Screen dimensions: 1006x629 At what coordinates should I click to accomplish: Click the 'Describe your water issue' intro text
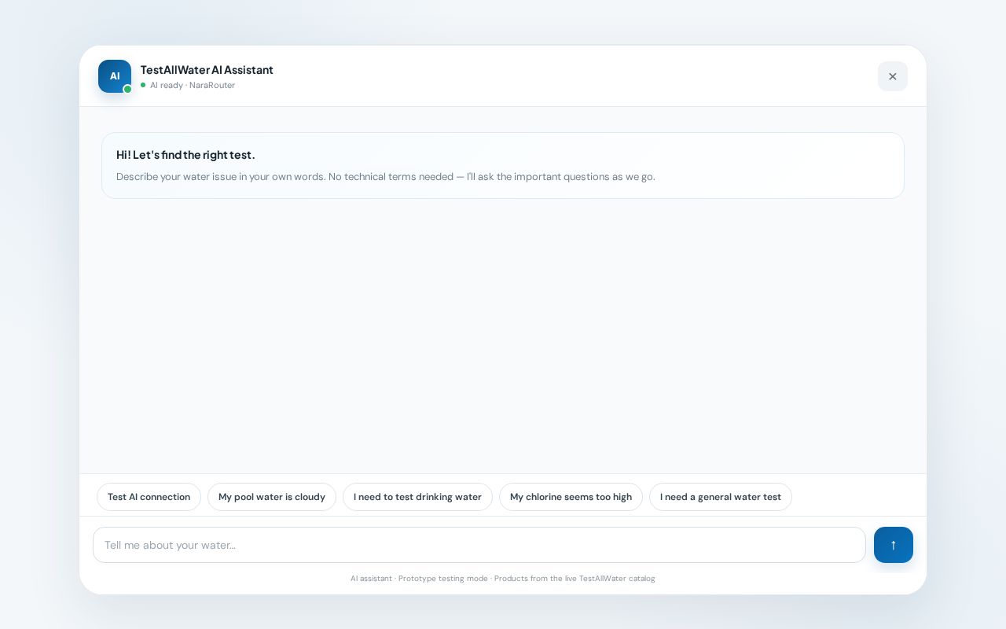click(386, 177)
